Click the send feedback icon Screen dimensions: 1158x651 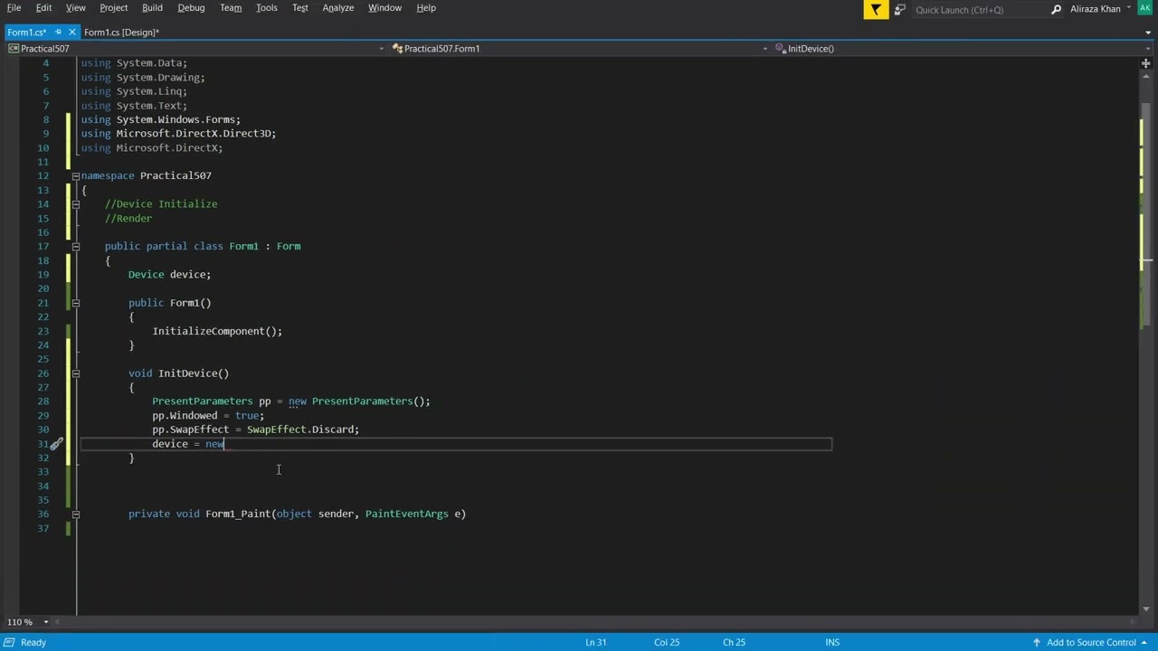(899, 9)
